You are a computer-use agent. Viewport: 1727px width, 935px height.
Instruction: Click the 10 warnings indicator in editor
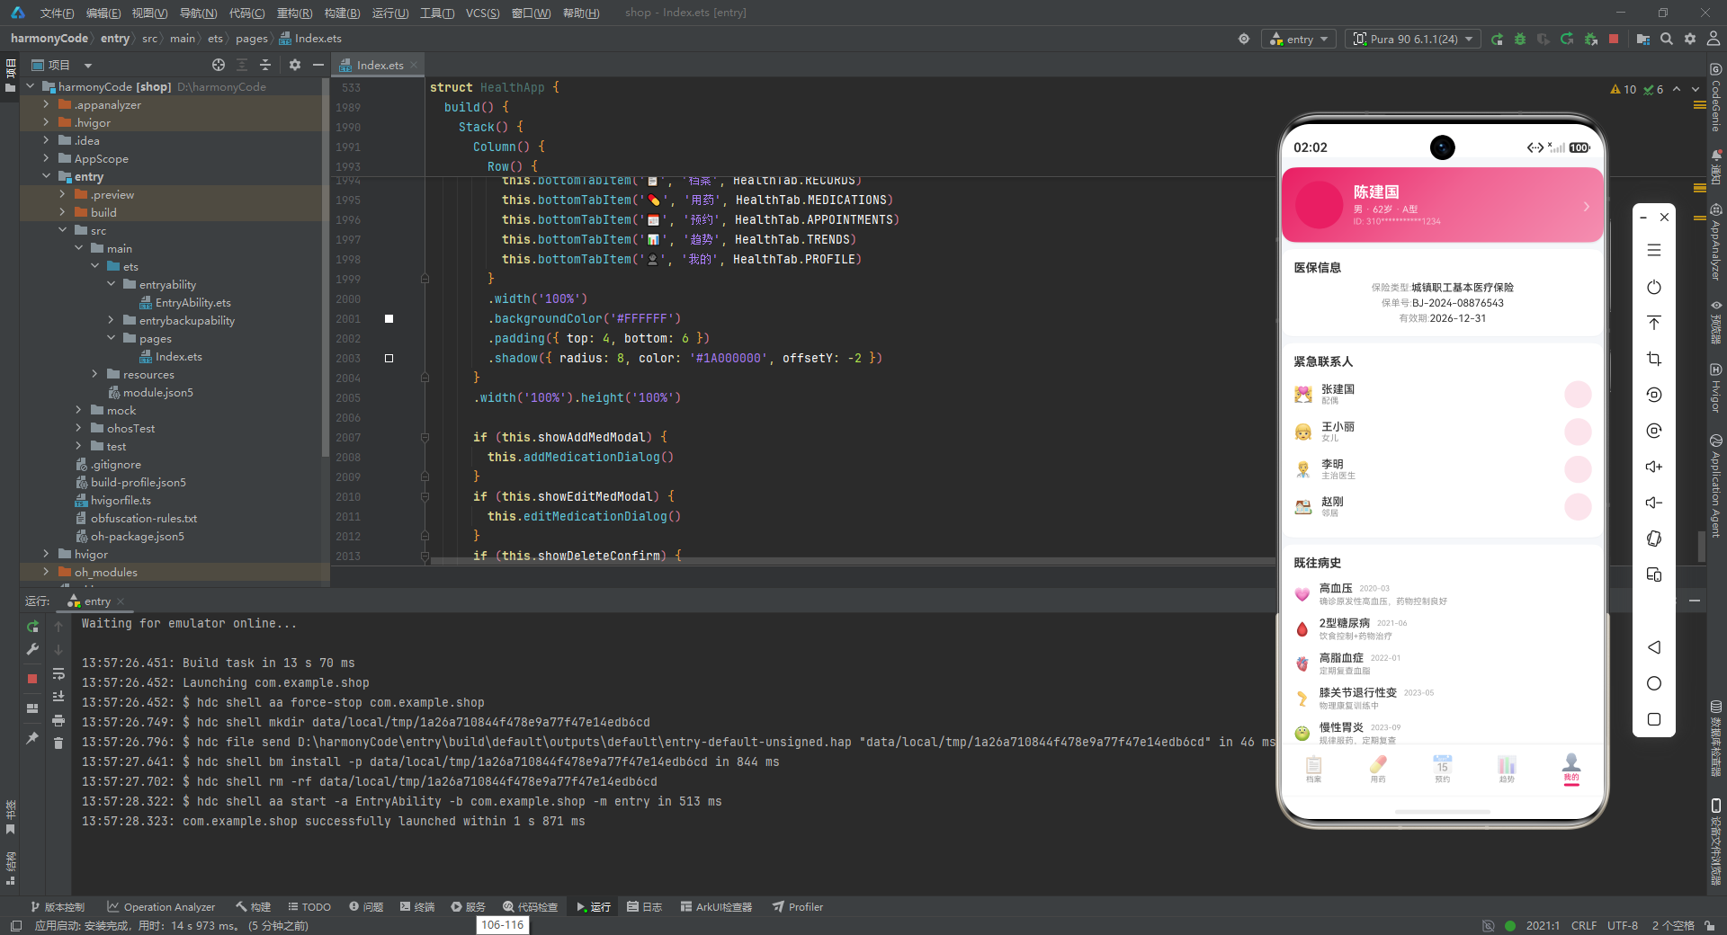click(x=1624, y=89)
